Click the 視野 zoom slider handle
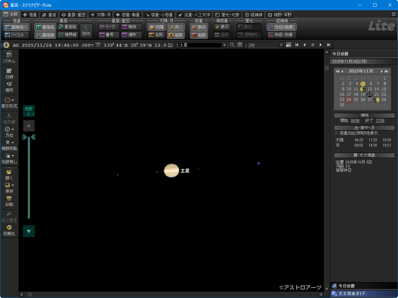Image resolution: width=398 pixels, height=298 pixels. click(29, 137)
